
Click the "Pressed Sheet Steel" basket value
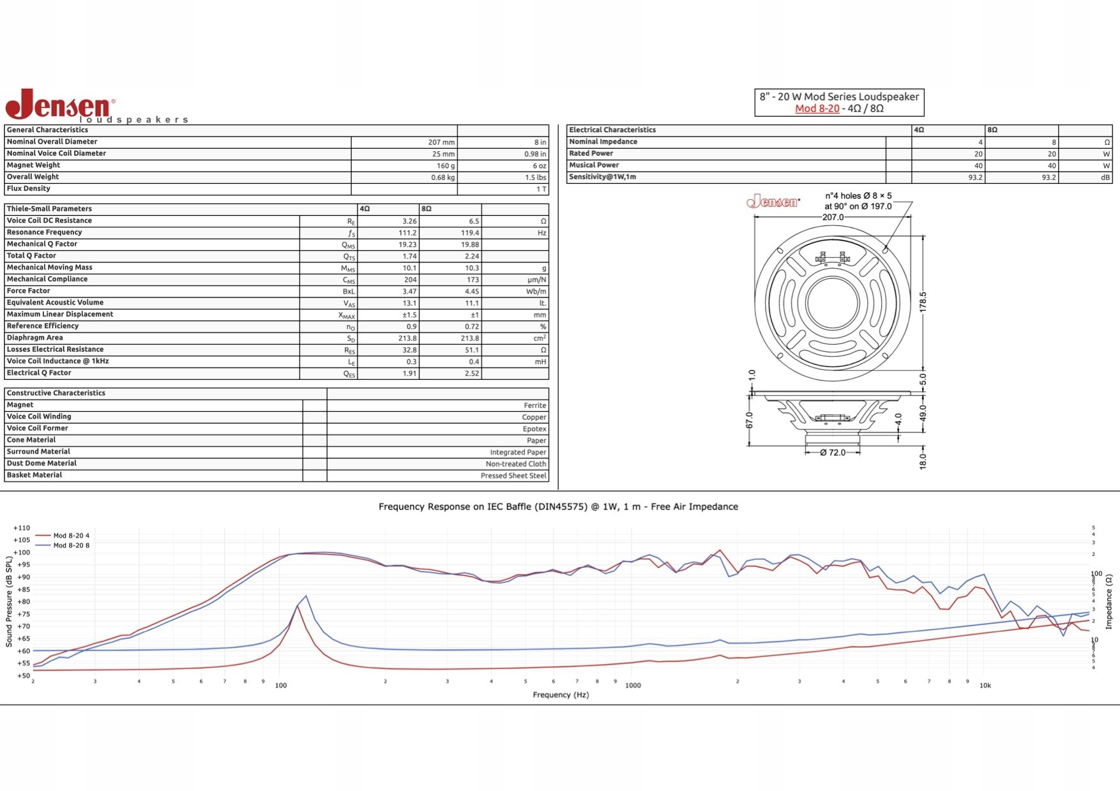(513, 476)
